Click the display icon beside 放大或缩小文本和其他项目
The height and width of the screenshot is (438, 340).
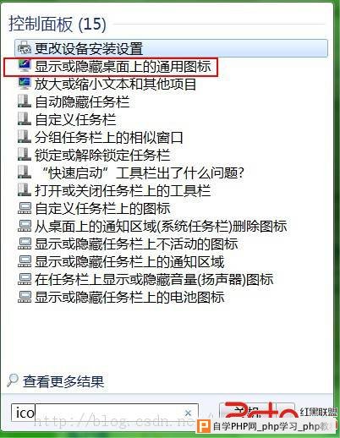click(x=25, y=84)
